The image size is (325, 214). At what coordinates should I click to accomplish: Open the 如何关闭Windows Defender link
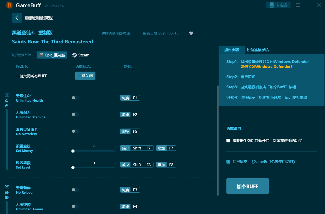(266, 67)
